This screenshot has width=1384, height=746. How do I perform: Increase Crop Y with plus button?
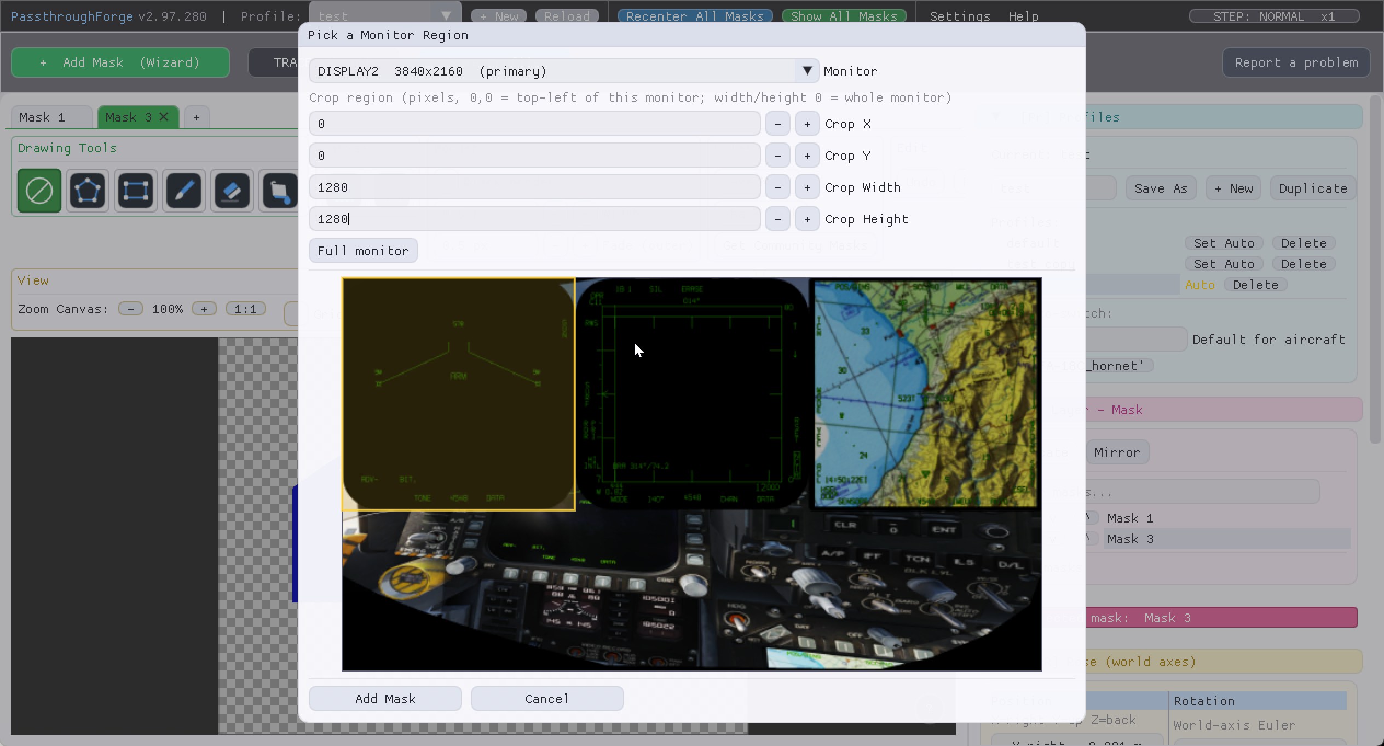(807, 156)
